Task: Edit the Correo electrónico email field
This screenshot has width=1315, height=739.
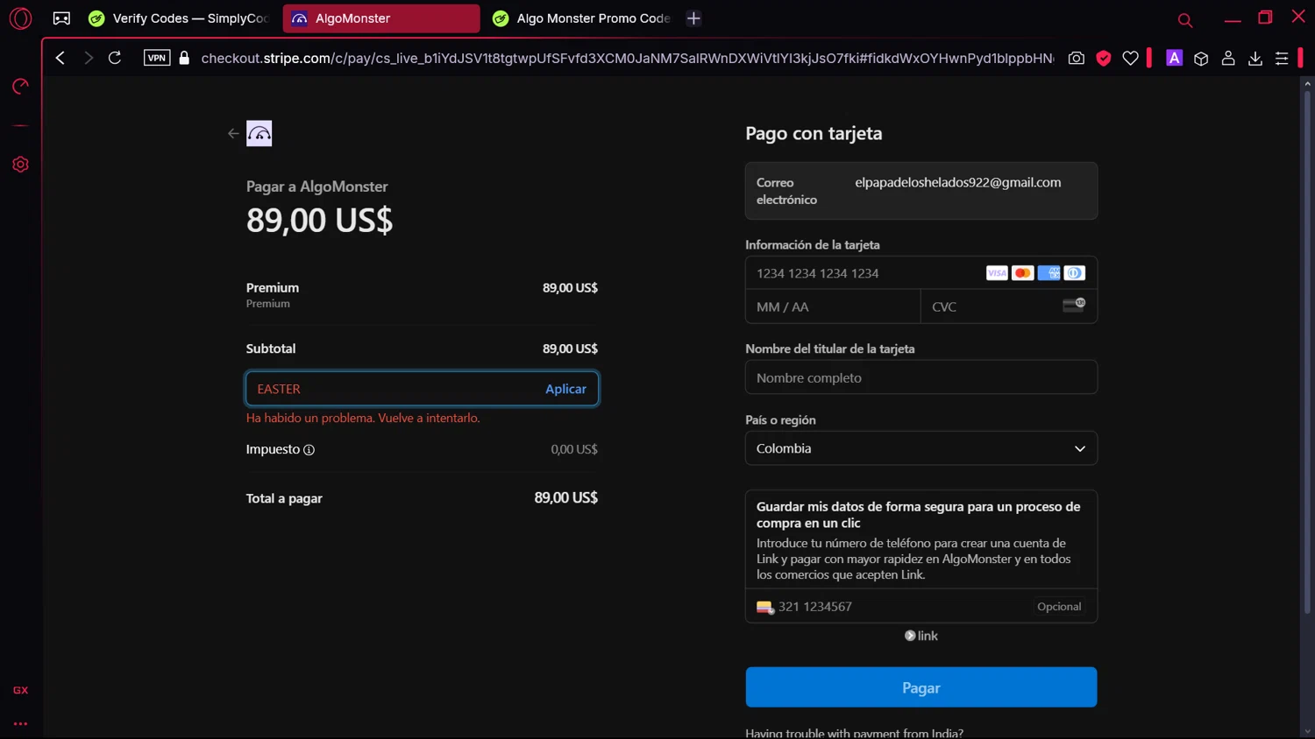Action: point(921,191)
